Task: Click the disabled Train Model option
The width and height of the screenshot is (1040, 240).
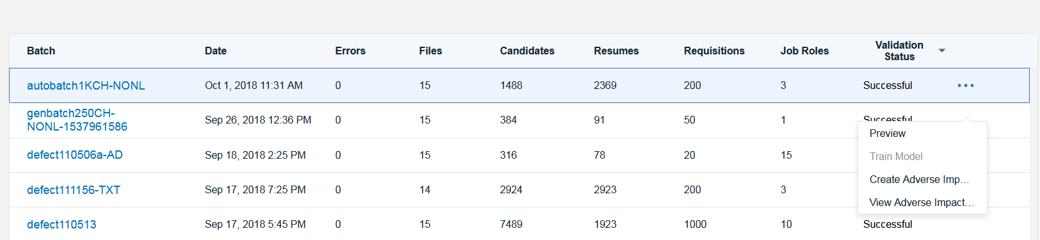Action: pos(896,157)
